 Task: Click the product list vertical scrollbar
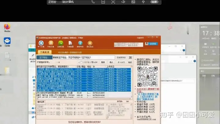(132, 81)
